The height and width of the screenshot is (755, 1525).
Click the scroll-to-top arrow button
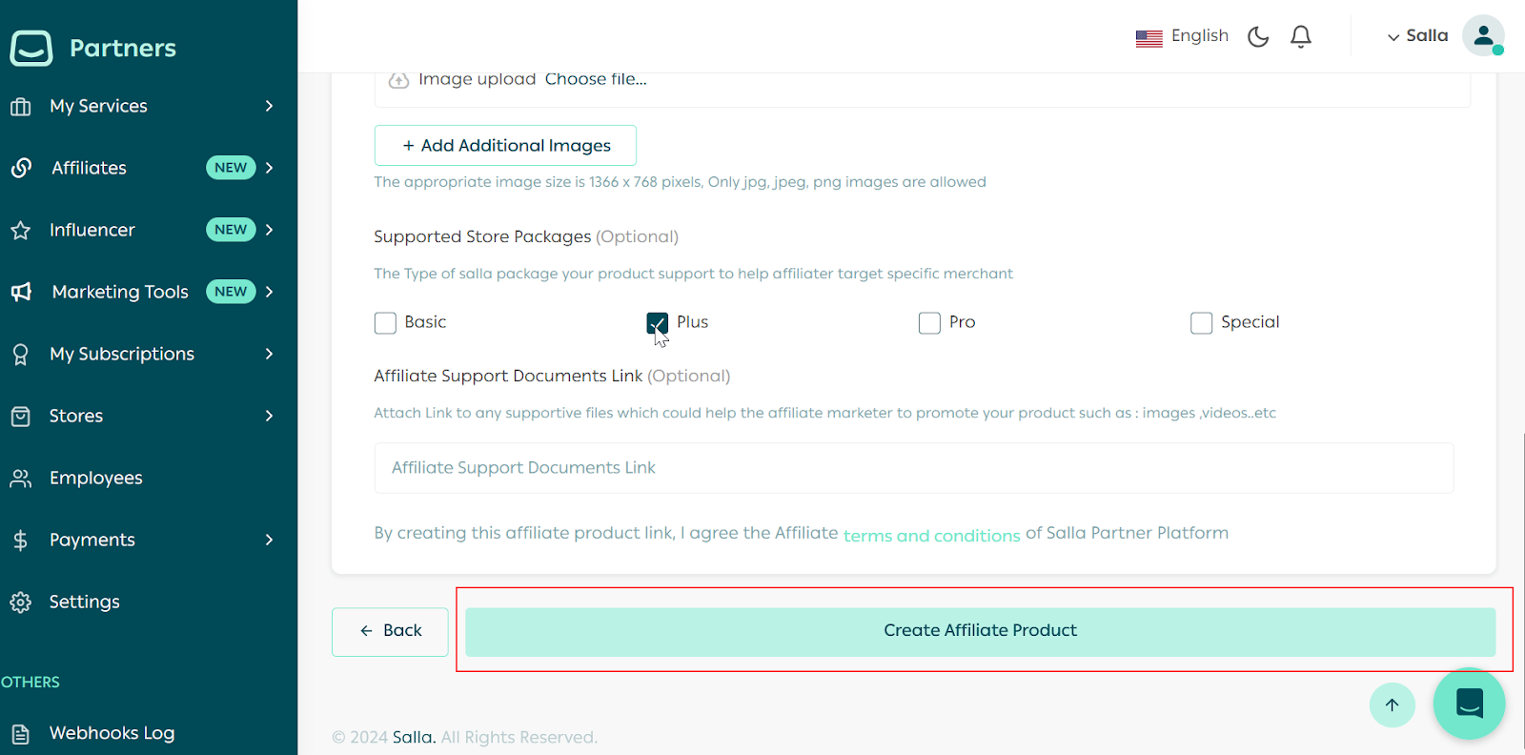pos(1393,705)
